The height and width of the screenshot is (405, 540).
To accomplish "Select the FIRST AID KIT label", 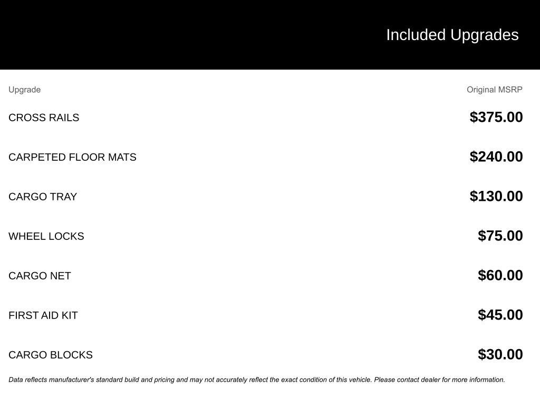I will [43, 315].
